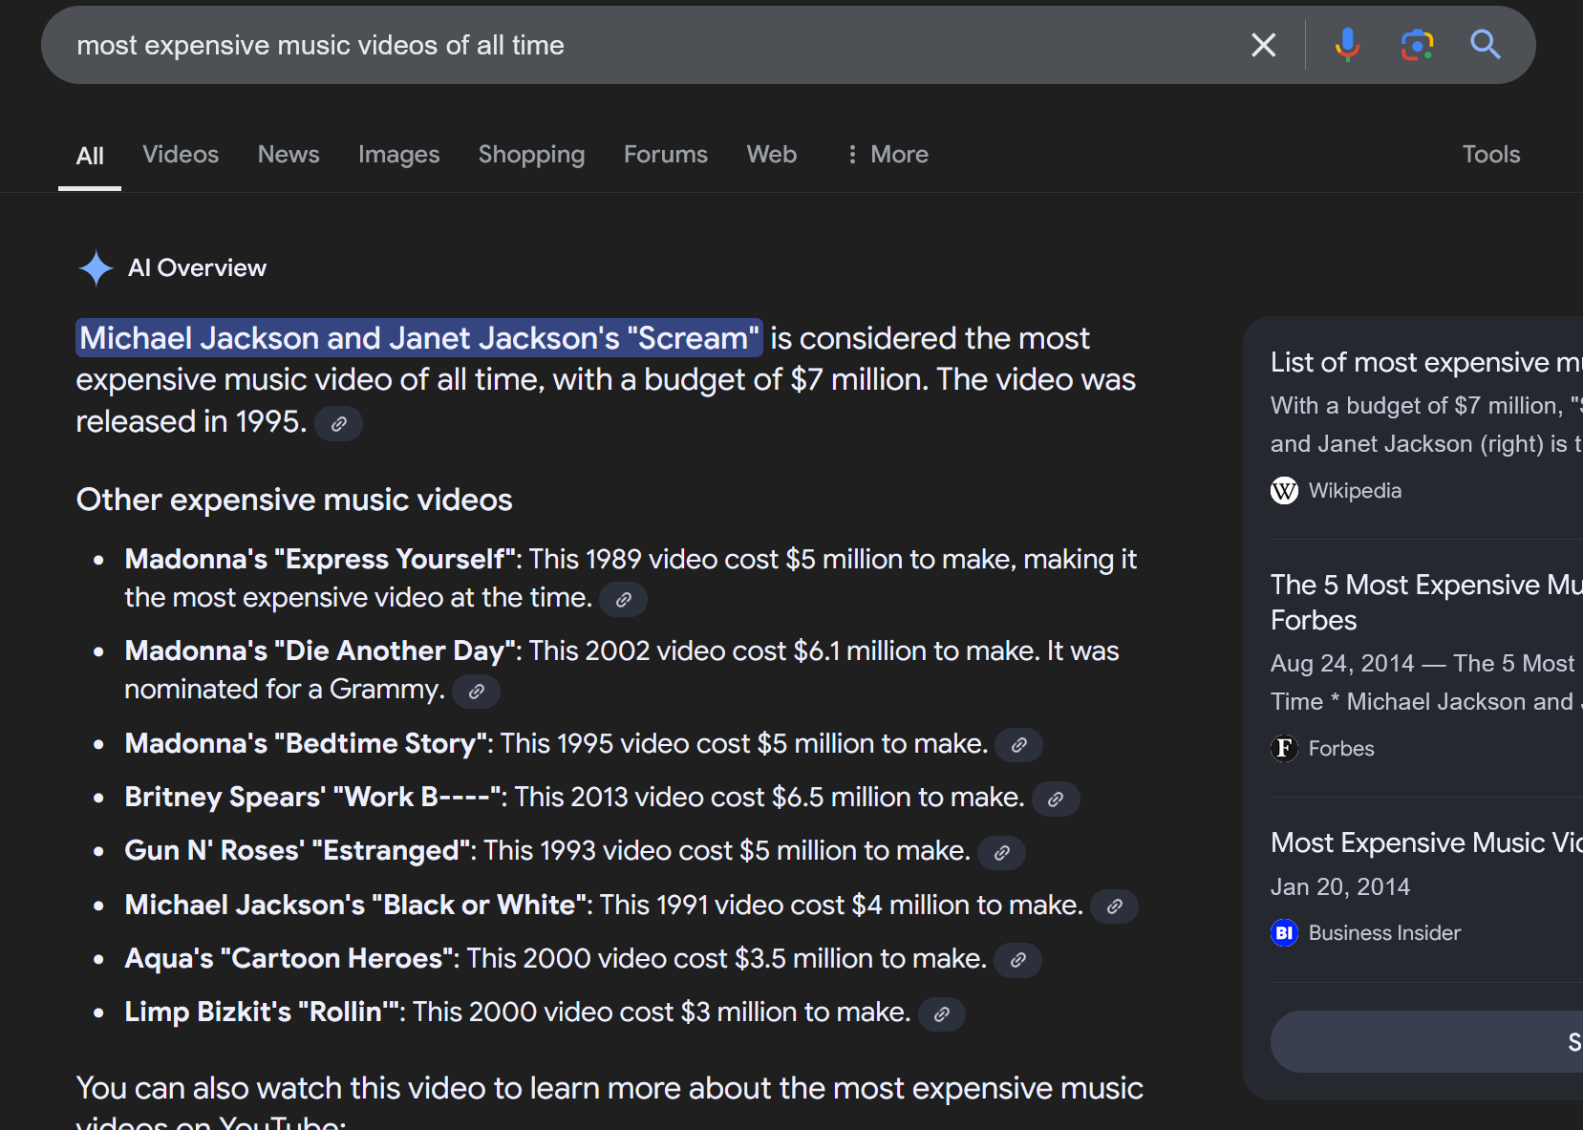Open source link icon for Cartoon Heroes
Image resolution: width=1583 pixels, height=1130 pixels.
(1017, 960)
